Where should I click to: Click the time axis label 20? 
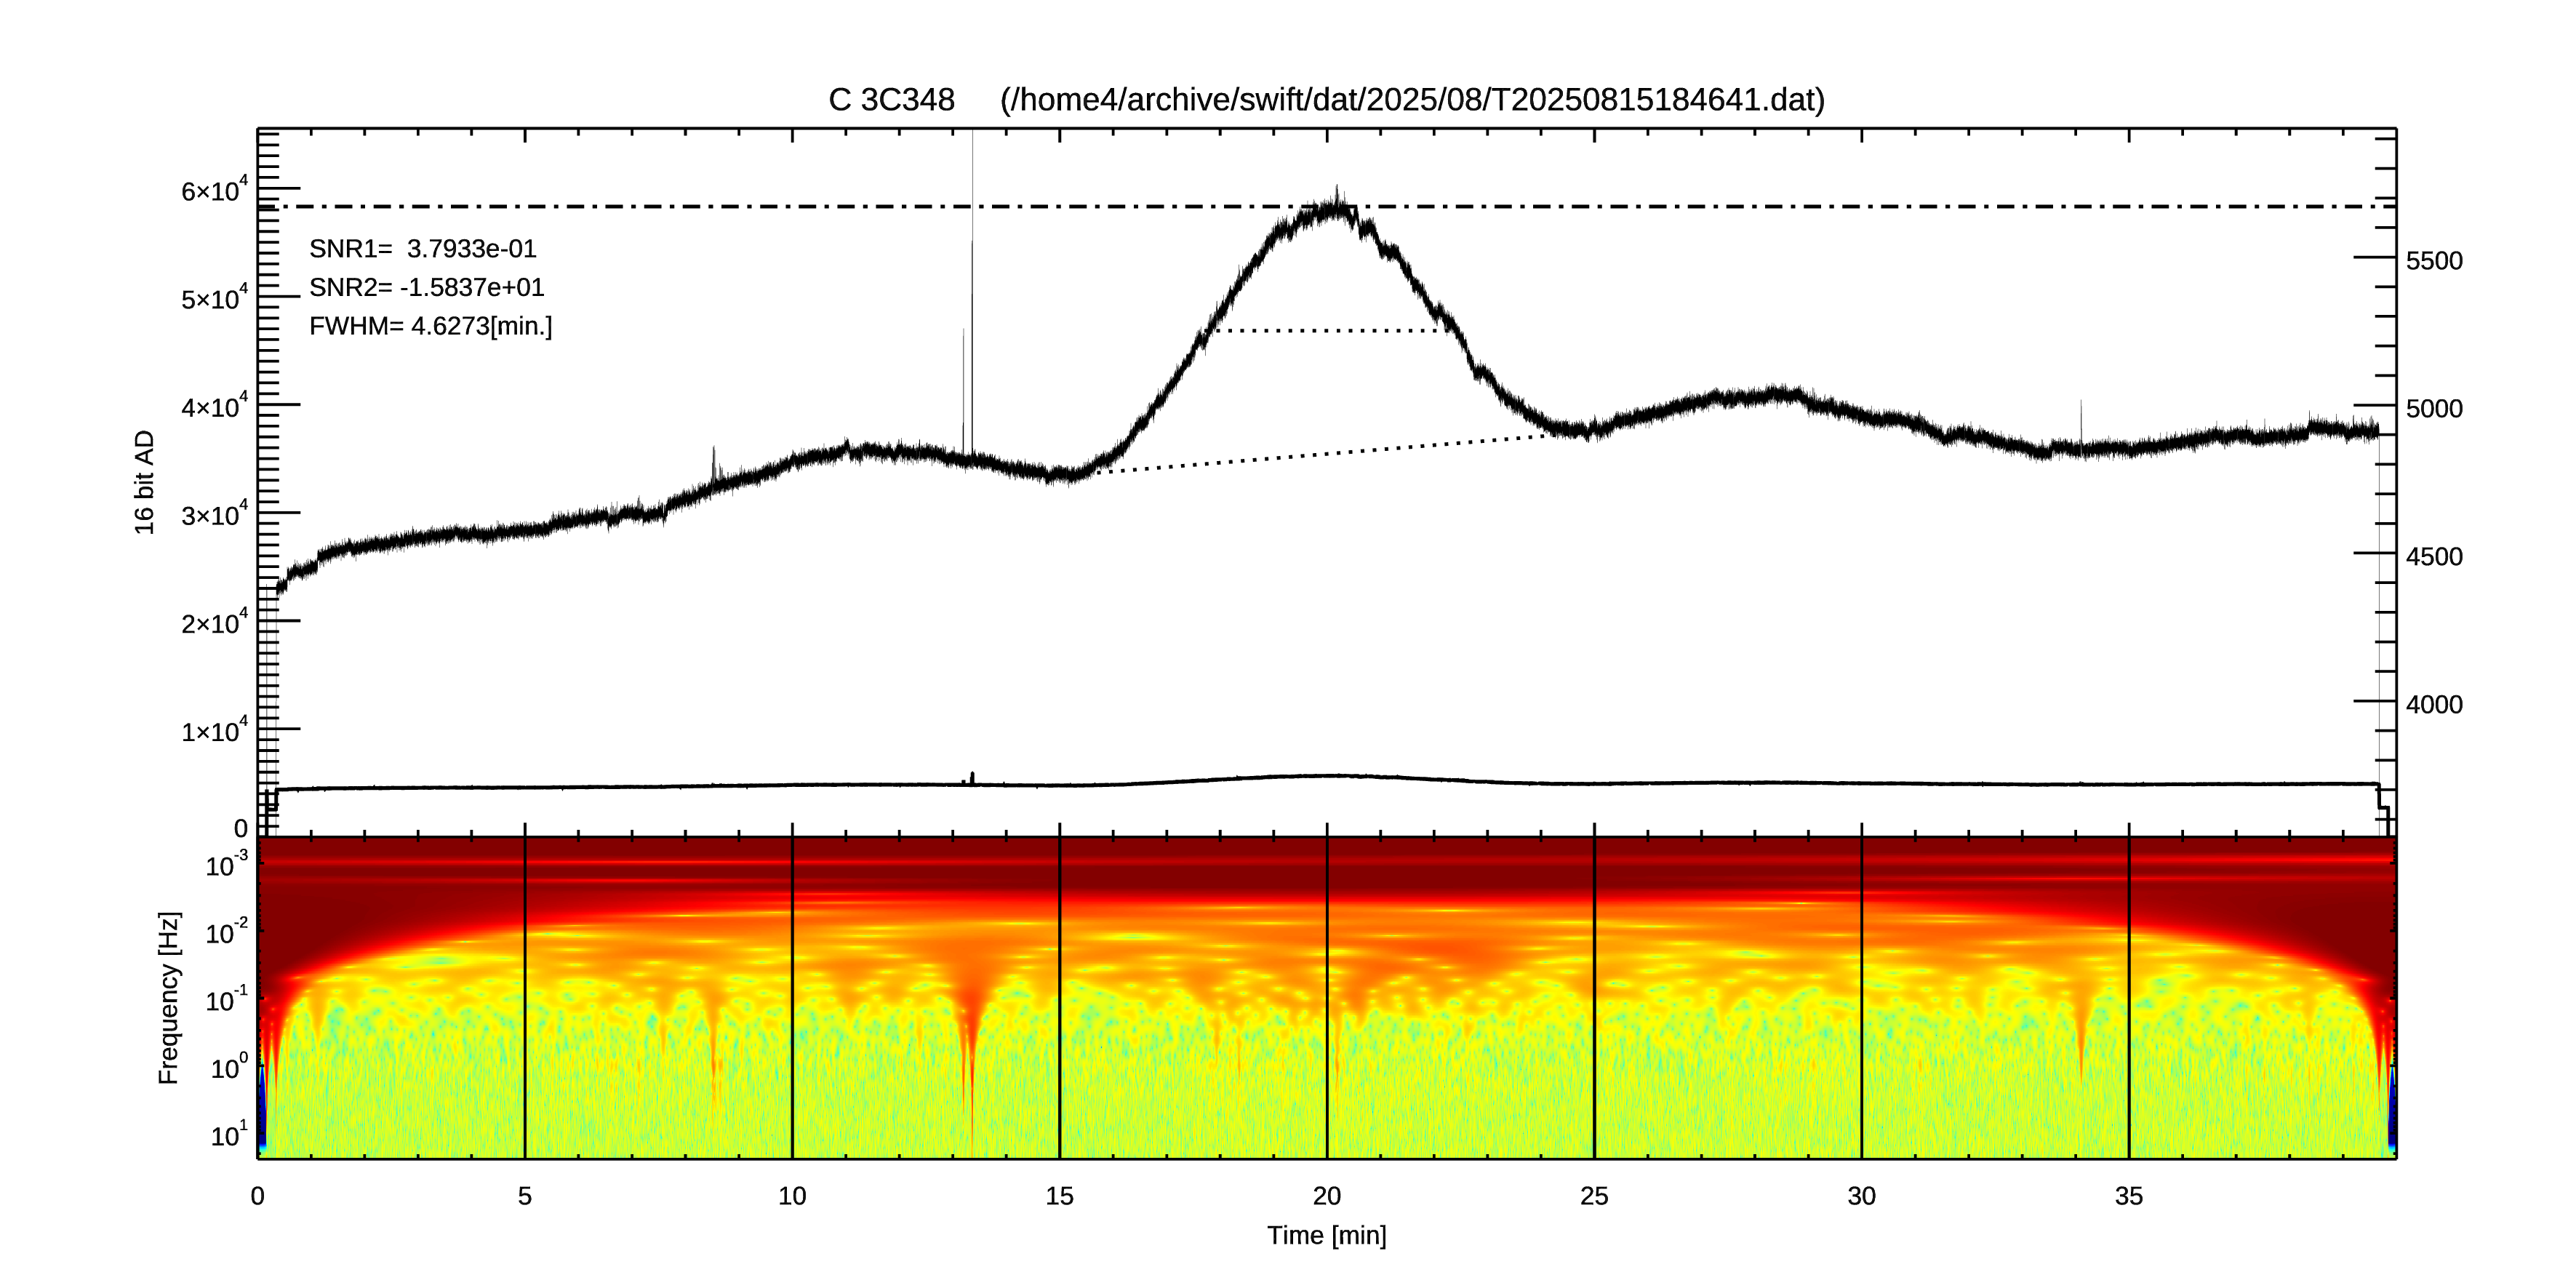(1327, 1196)
